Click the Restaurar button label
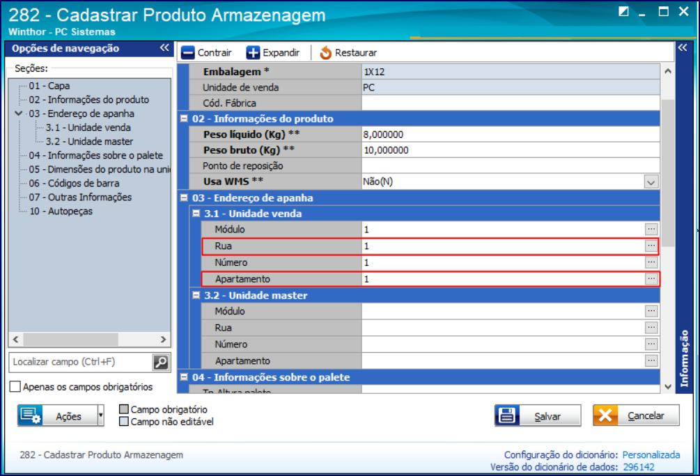700x476 pixels. pos(356,53)
